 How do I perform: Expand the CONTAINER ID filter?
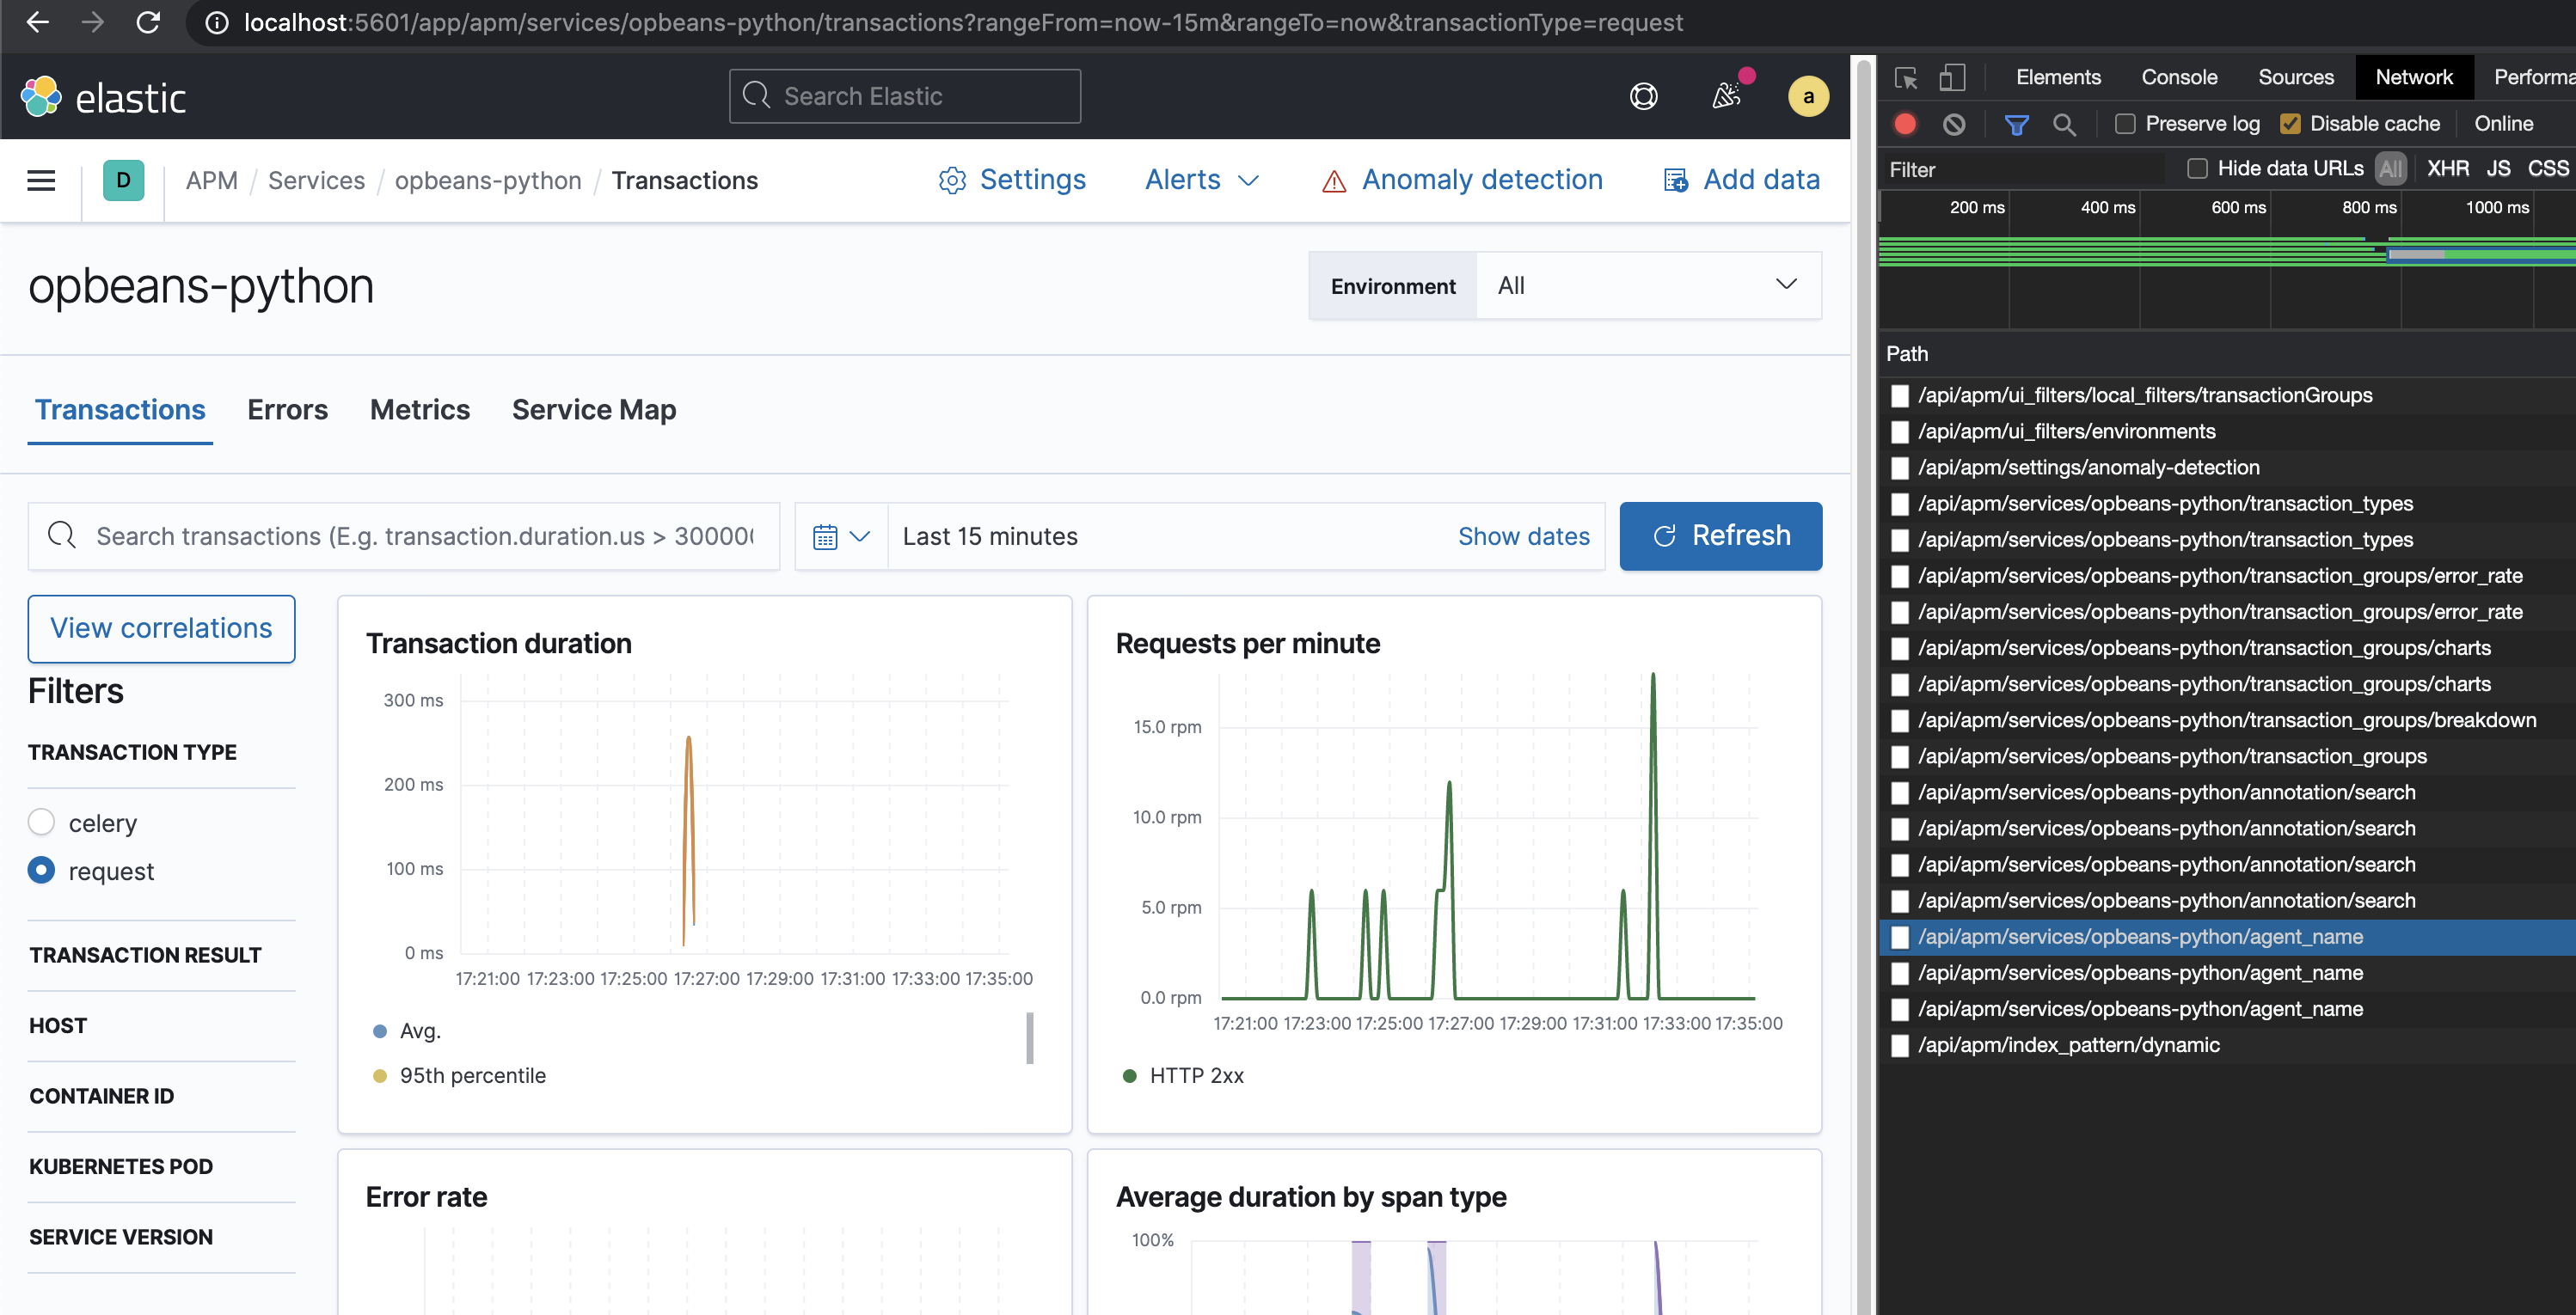[x=101, y=1096]
